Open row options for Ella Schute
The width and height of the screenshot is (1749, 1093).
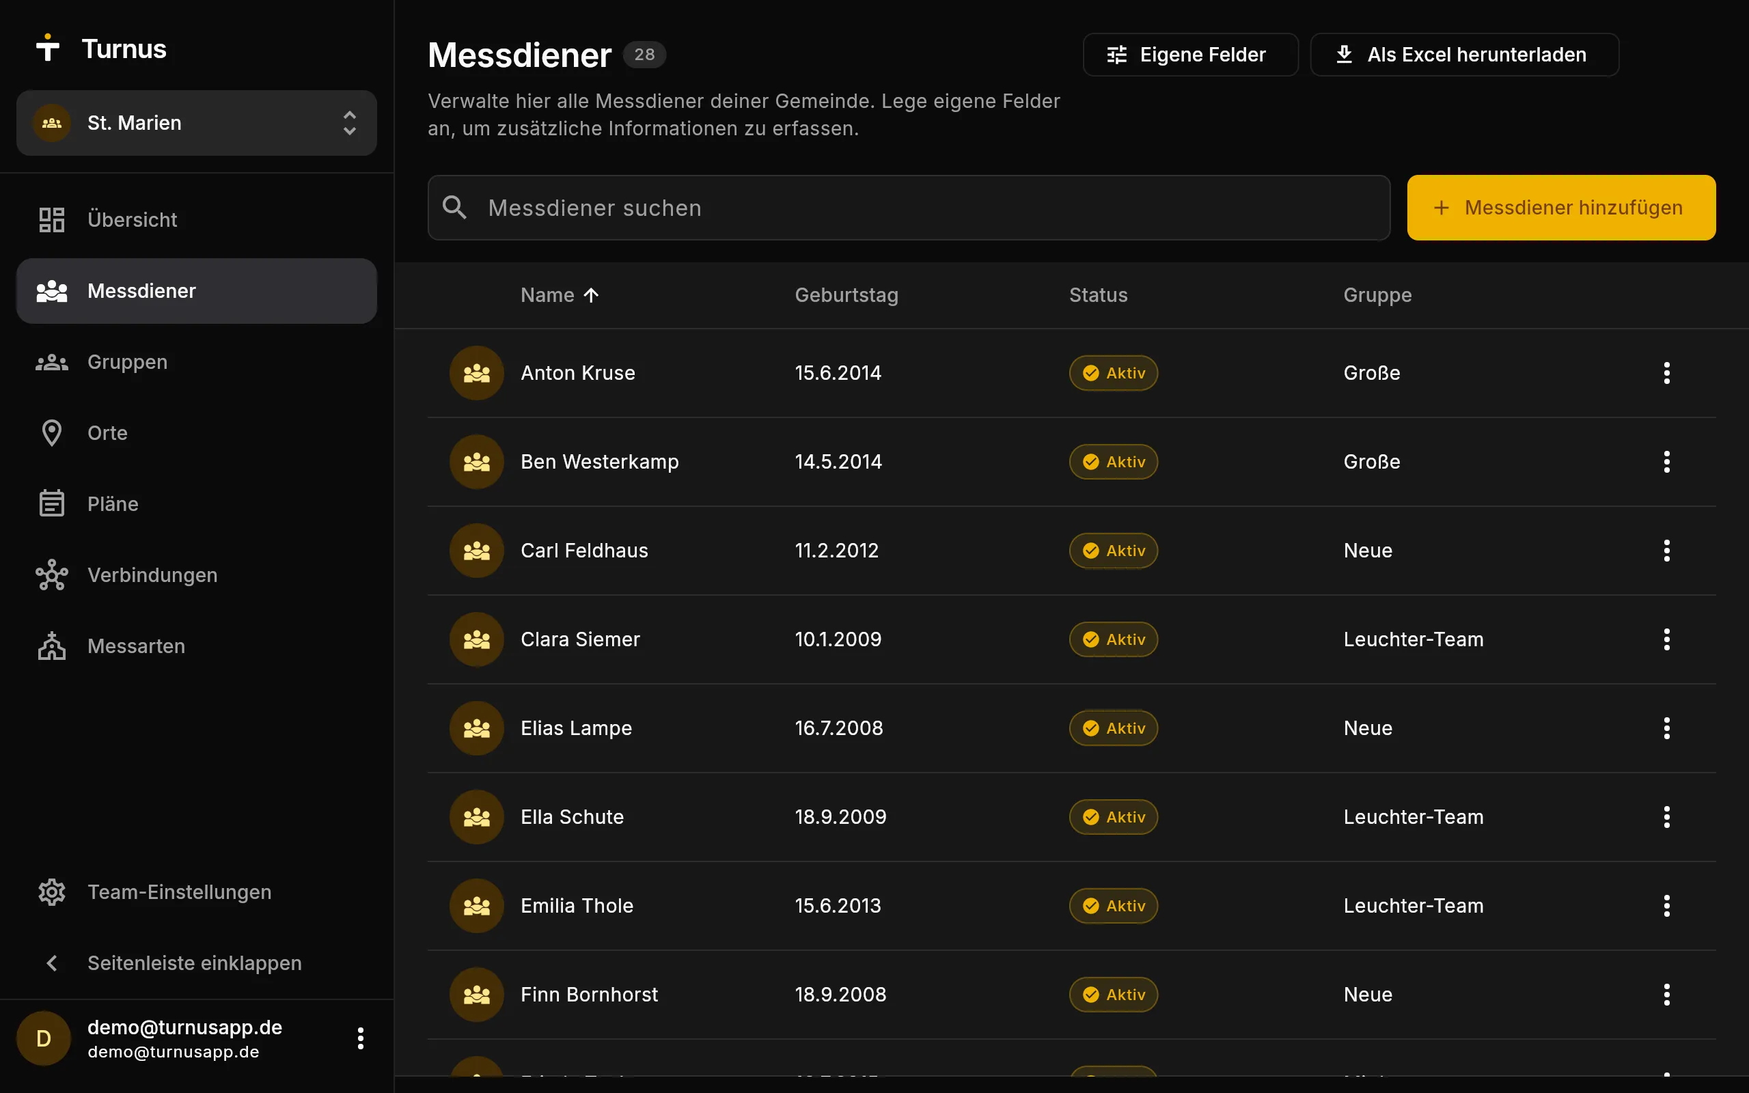[x=1666, y=817]
